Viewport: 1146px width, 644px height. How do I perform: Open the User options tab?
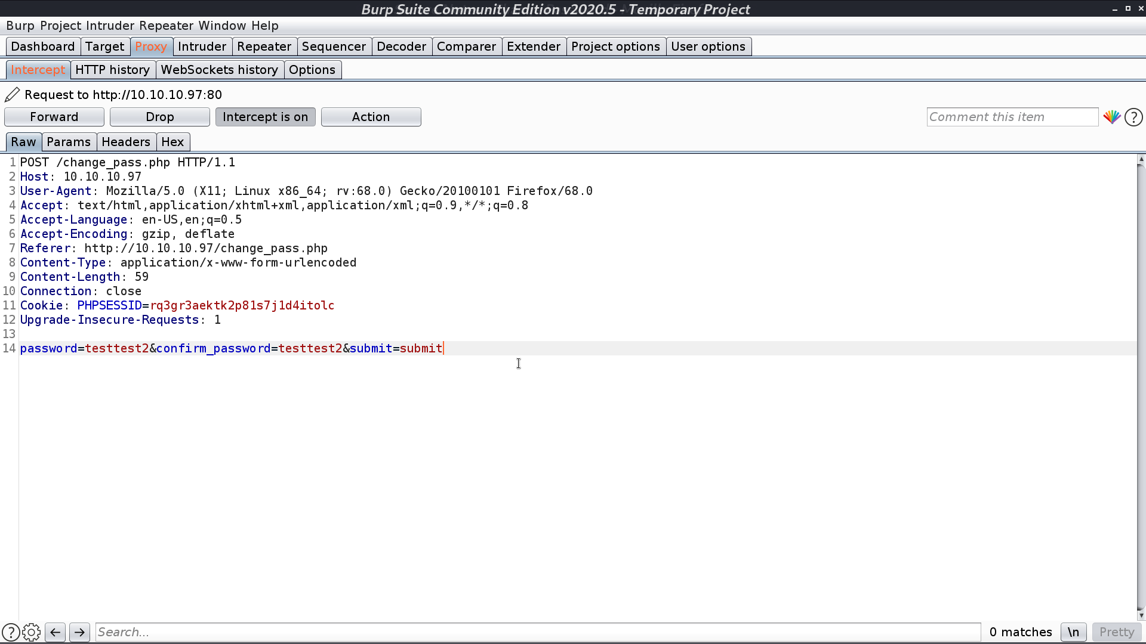tap(708, 47)
